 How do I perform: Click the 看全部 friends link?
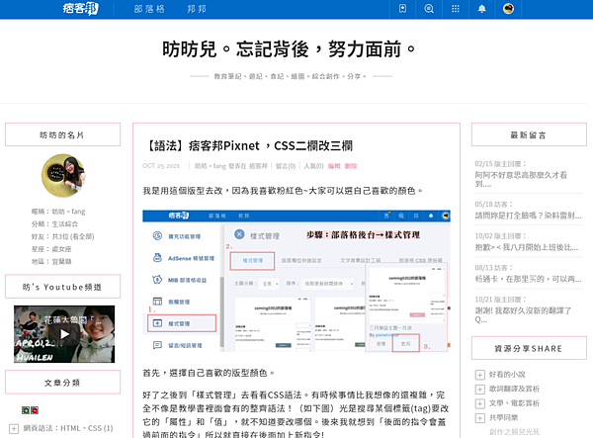pyautogui.click(x=82, y=236)
